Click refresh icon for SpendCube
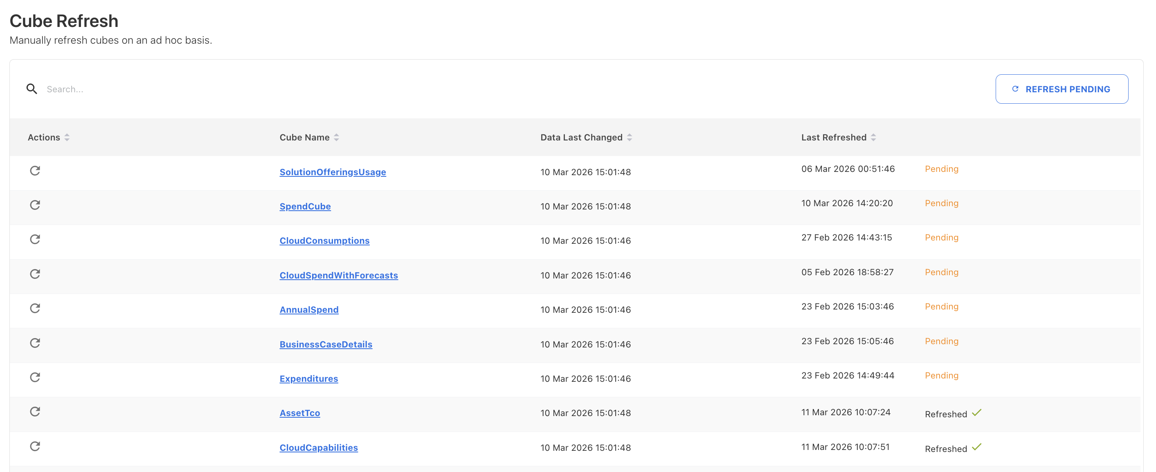1156x472 pixels. coord(35,205)
